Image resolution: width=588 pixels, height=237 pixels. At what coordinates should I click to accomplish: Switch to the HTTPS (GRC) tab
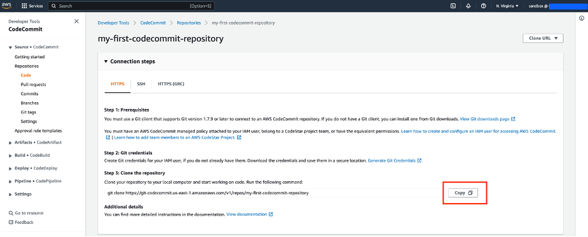coord(171,84)
